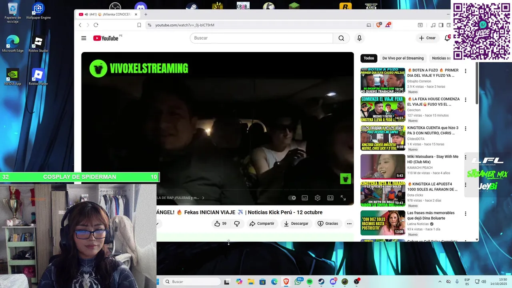Open Miki Matsubara Stay With Me thumbnail
512x288 pixels.
(x=383, y=167)
